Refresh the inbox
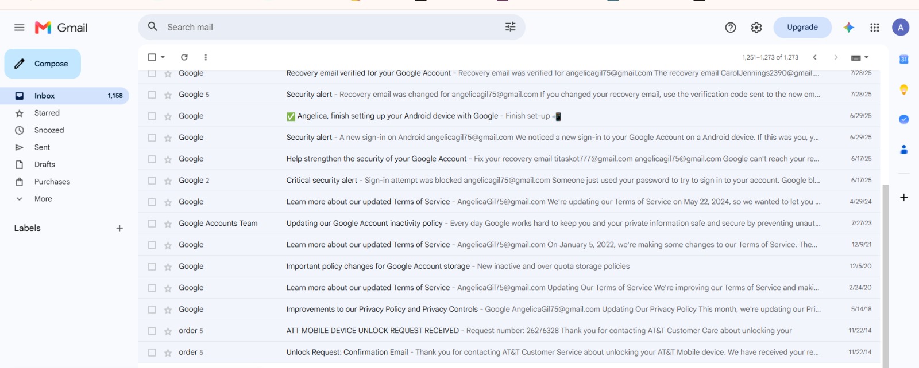This screenshot has width=919, height=368. pos(184,57)
